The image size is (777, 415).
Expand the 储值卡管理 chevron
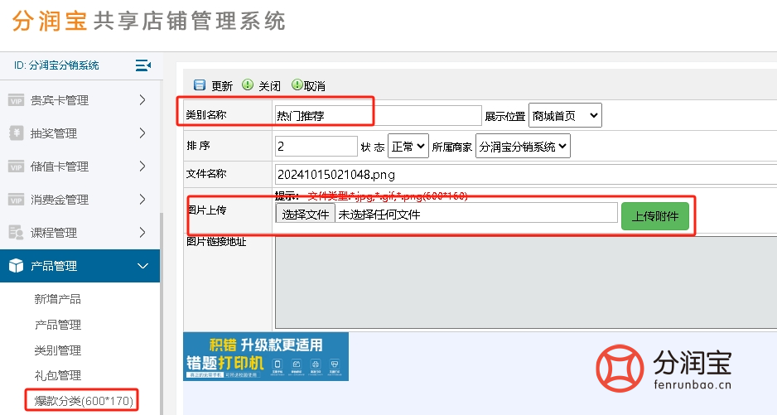142,166
